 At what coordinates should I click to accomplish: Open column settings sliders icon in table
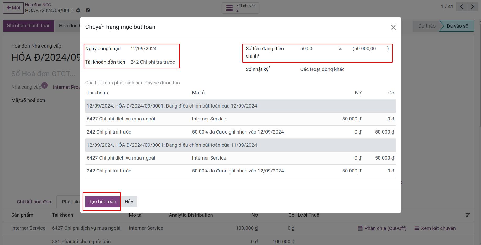468,215
